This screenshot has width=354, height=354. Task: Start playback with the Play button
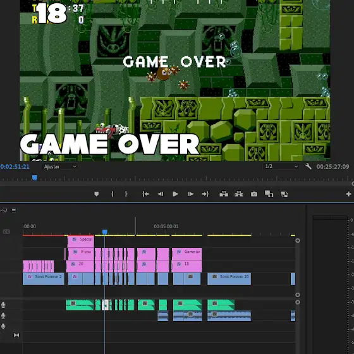[x=175, y=194]
